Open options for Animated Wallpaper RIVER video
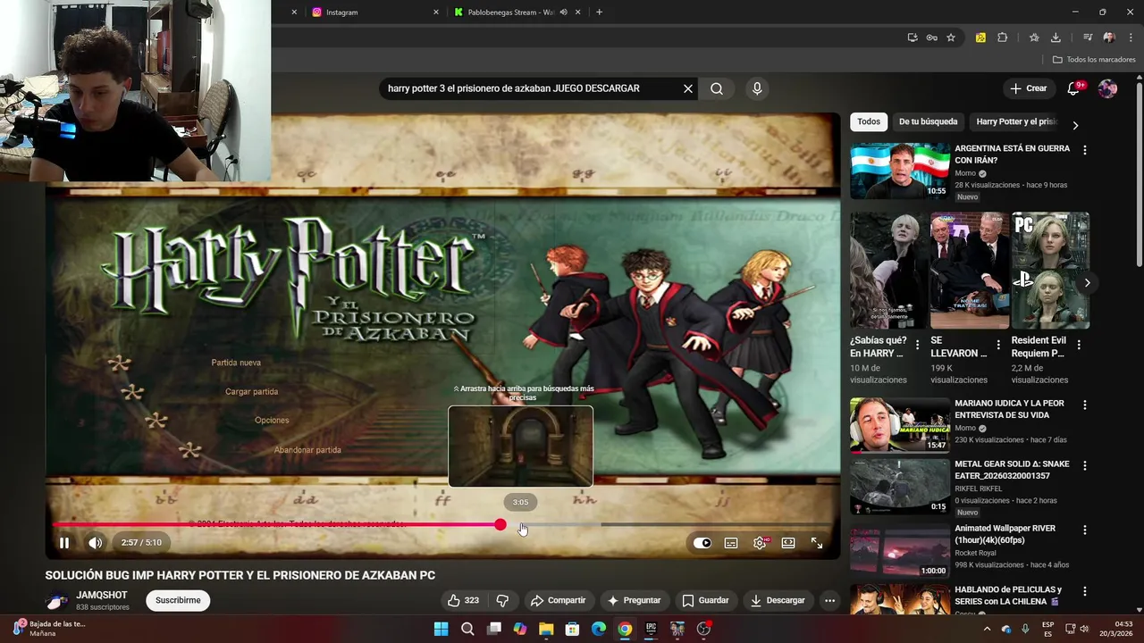The width and height of the screenshot is (1144, 643). click(x=1085, y=530)
